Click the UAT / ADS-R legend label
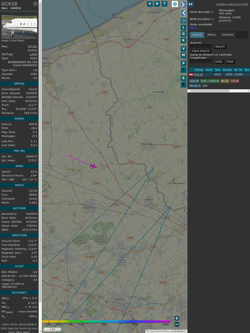 [x=210, y=81]
